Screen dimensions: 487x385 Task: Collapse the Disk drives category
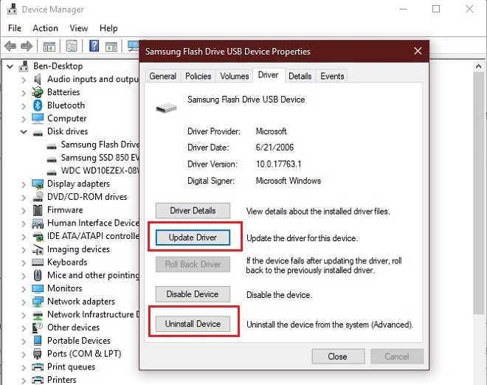24,131
